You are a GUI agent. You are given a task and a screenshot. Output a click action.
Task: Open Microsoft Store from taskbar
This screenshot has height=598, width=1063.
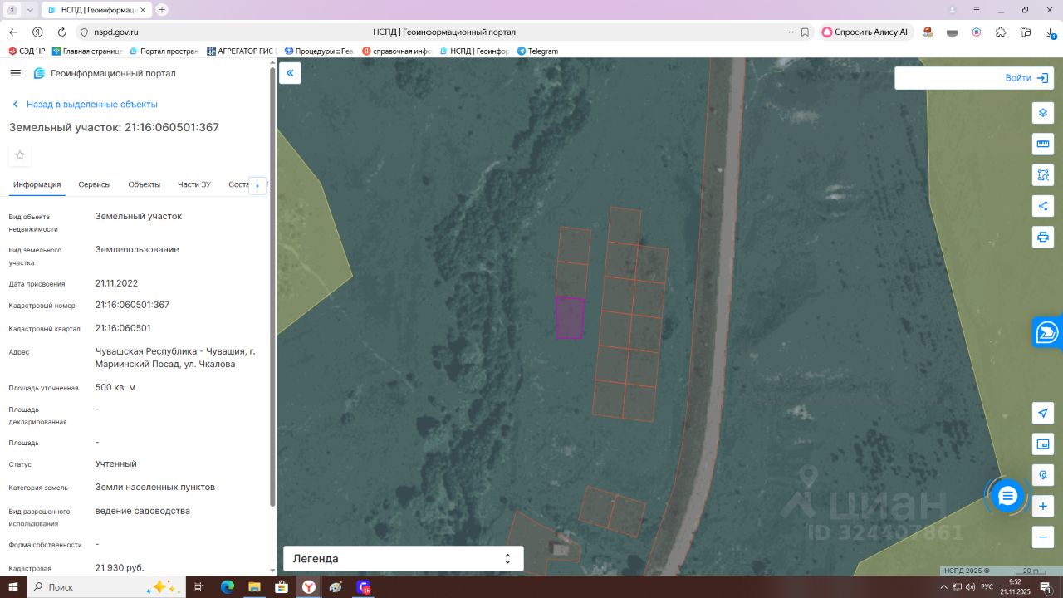coord(281,587)
